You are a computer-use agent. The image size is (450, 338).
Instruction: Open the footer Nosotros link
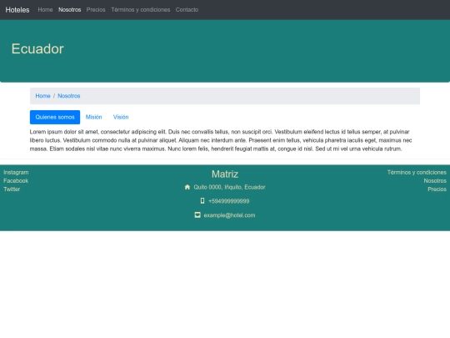tap(435, 181)
